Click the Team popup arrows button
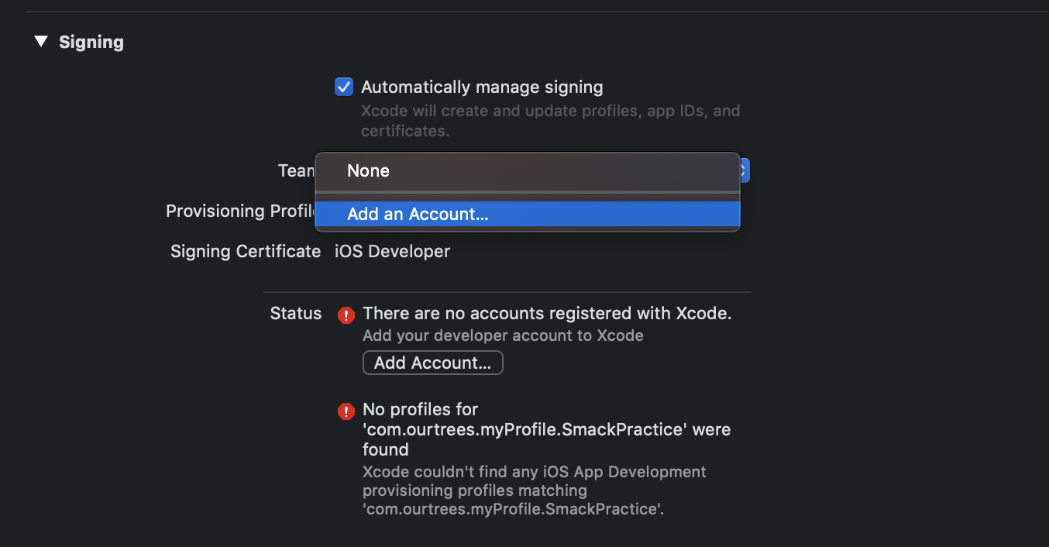1049x547 pixels. click(744, 170)
